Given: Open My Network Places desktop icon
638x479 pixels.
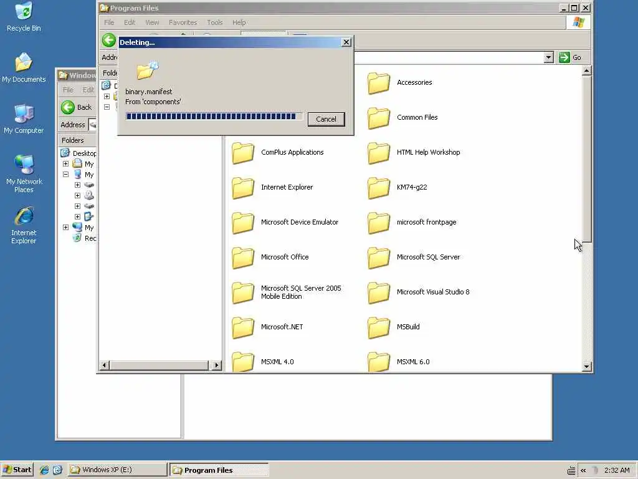Looking at the screenshot, I should tap(24, 174).
